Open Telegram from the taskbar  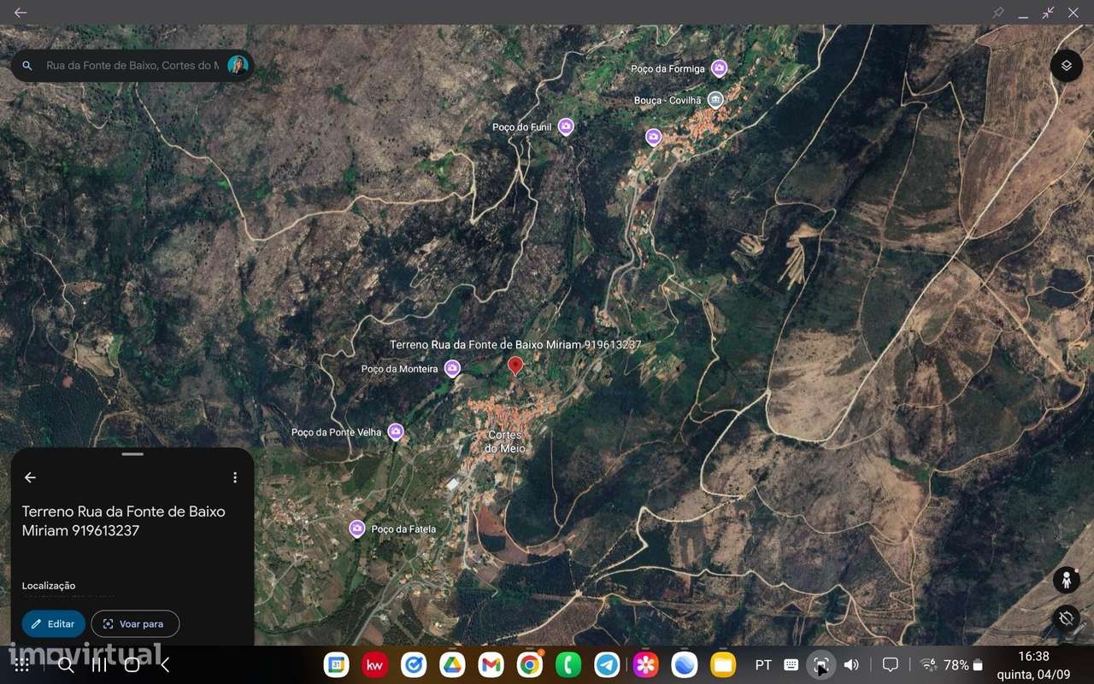point(607,664)
